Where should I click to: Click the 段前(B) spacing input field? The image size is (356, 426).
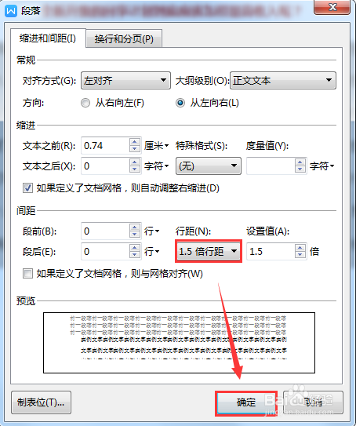[x=105, y=231]
